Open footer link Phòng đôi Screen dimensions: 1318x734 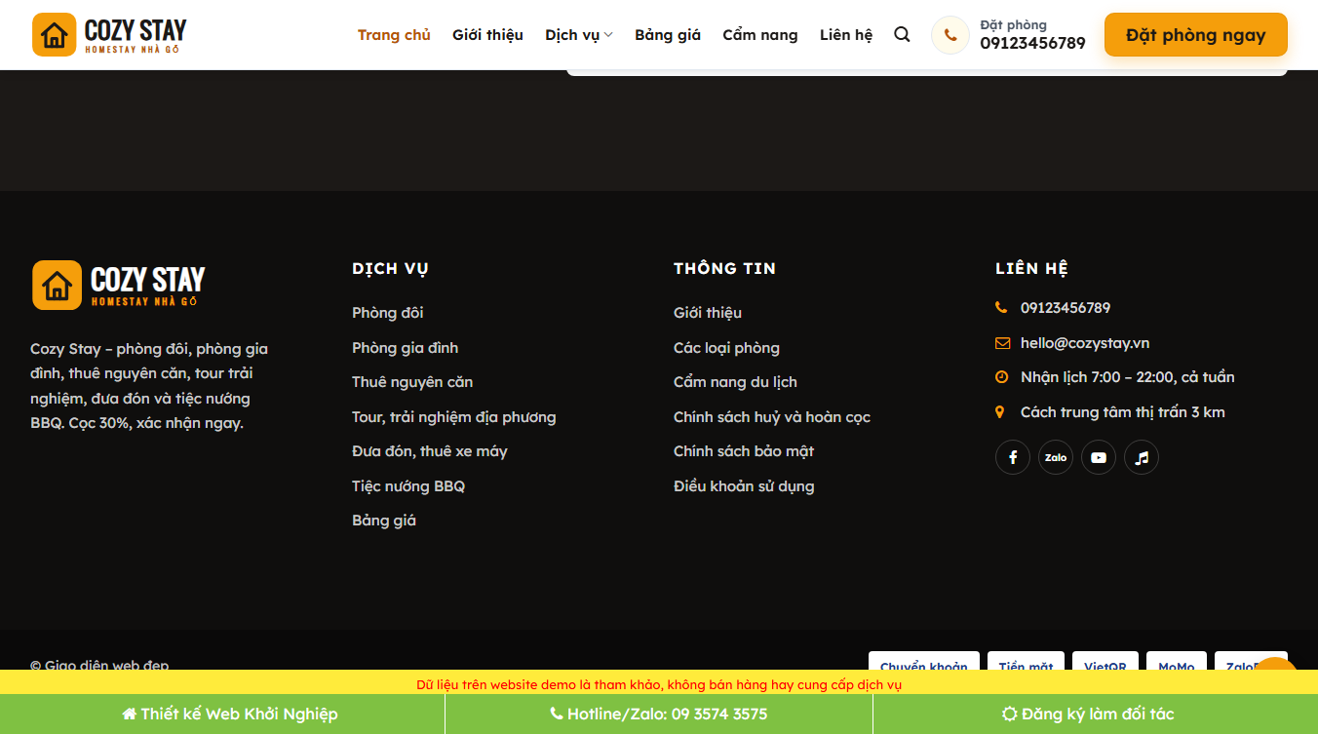[x=388, y=313]
